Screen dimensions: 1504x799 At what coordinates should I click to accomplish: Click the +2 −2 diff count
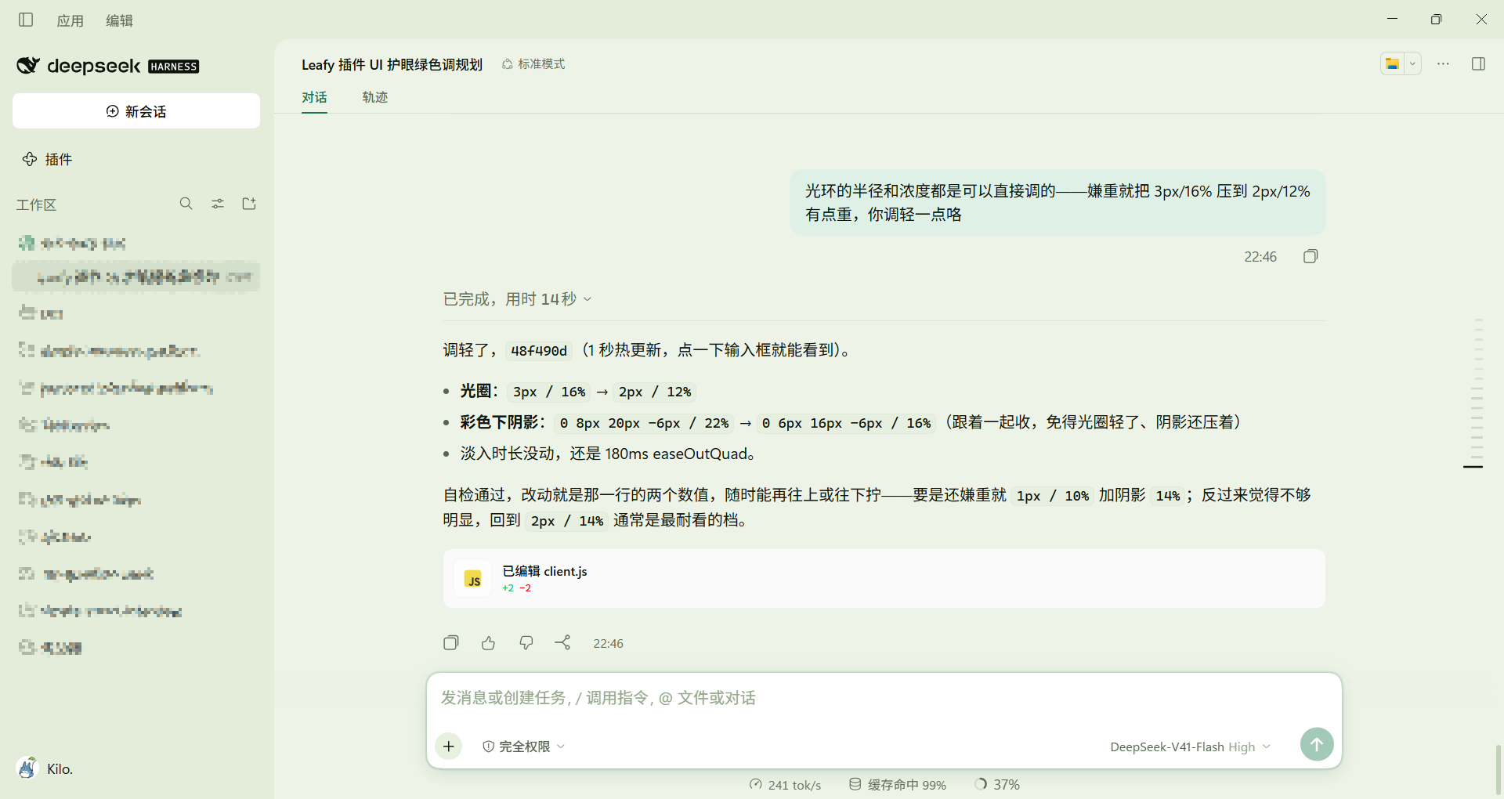pos(517,588)
